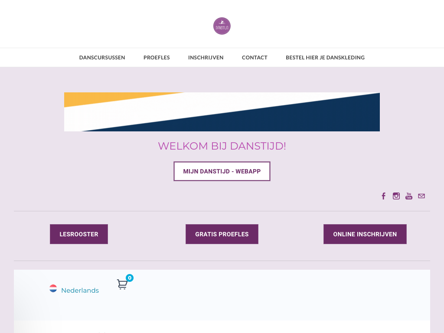Click the Gratis Proefles button

[222, 234]
